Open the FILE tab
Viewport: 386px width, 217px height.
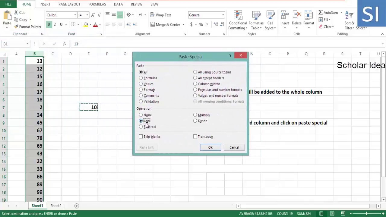(8, 4)
